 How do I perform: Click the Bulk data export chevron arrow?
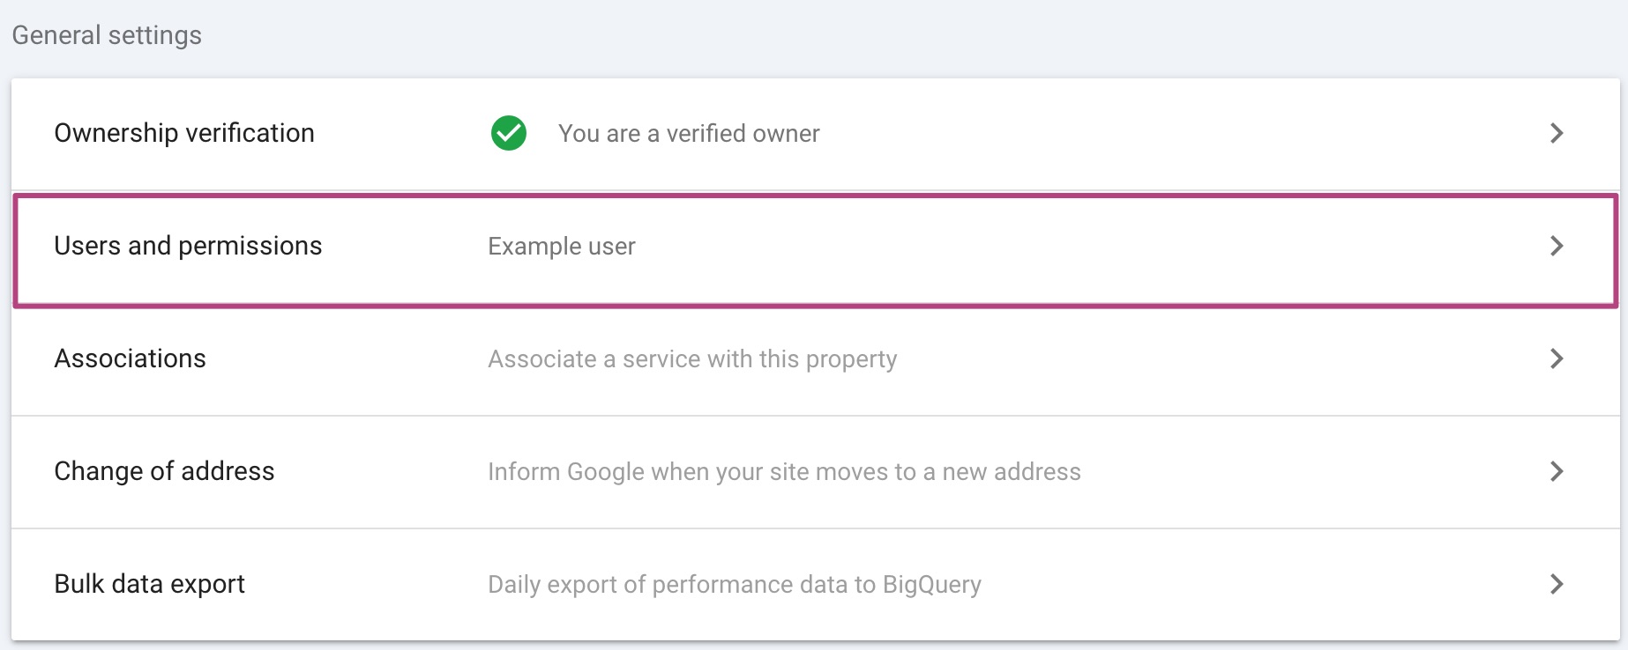1557,584
